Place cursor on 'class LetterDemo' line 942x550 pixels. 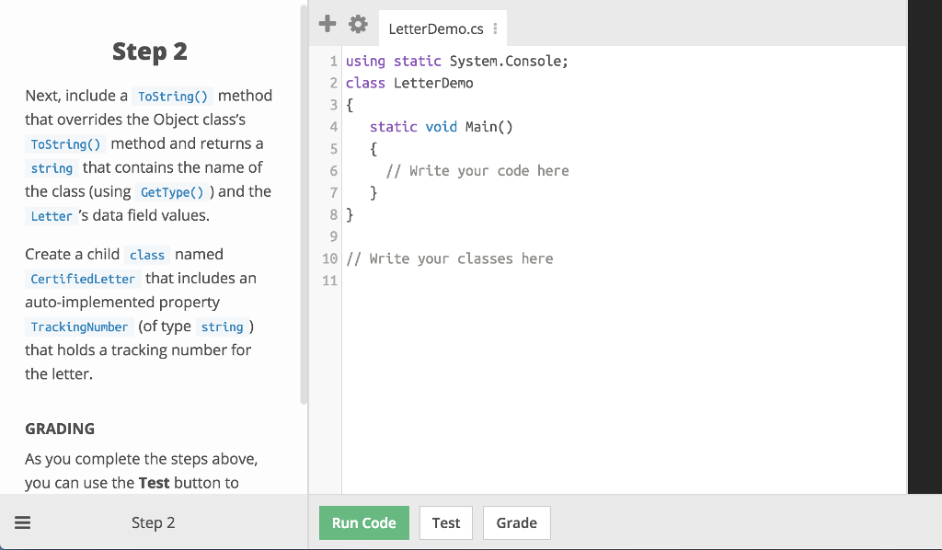tap(409, 83)
